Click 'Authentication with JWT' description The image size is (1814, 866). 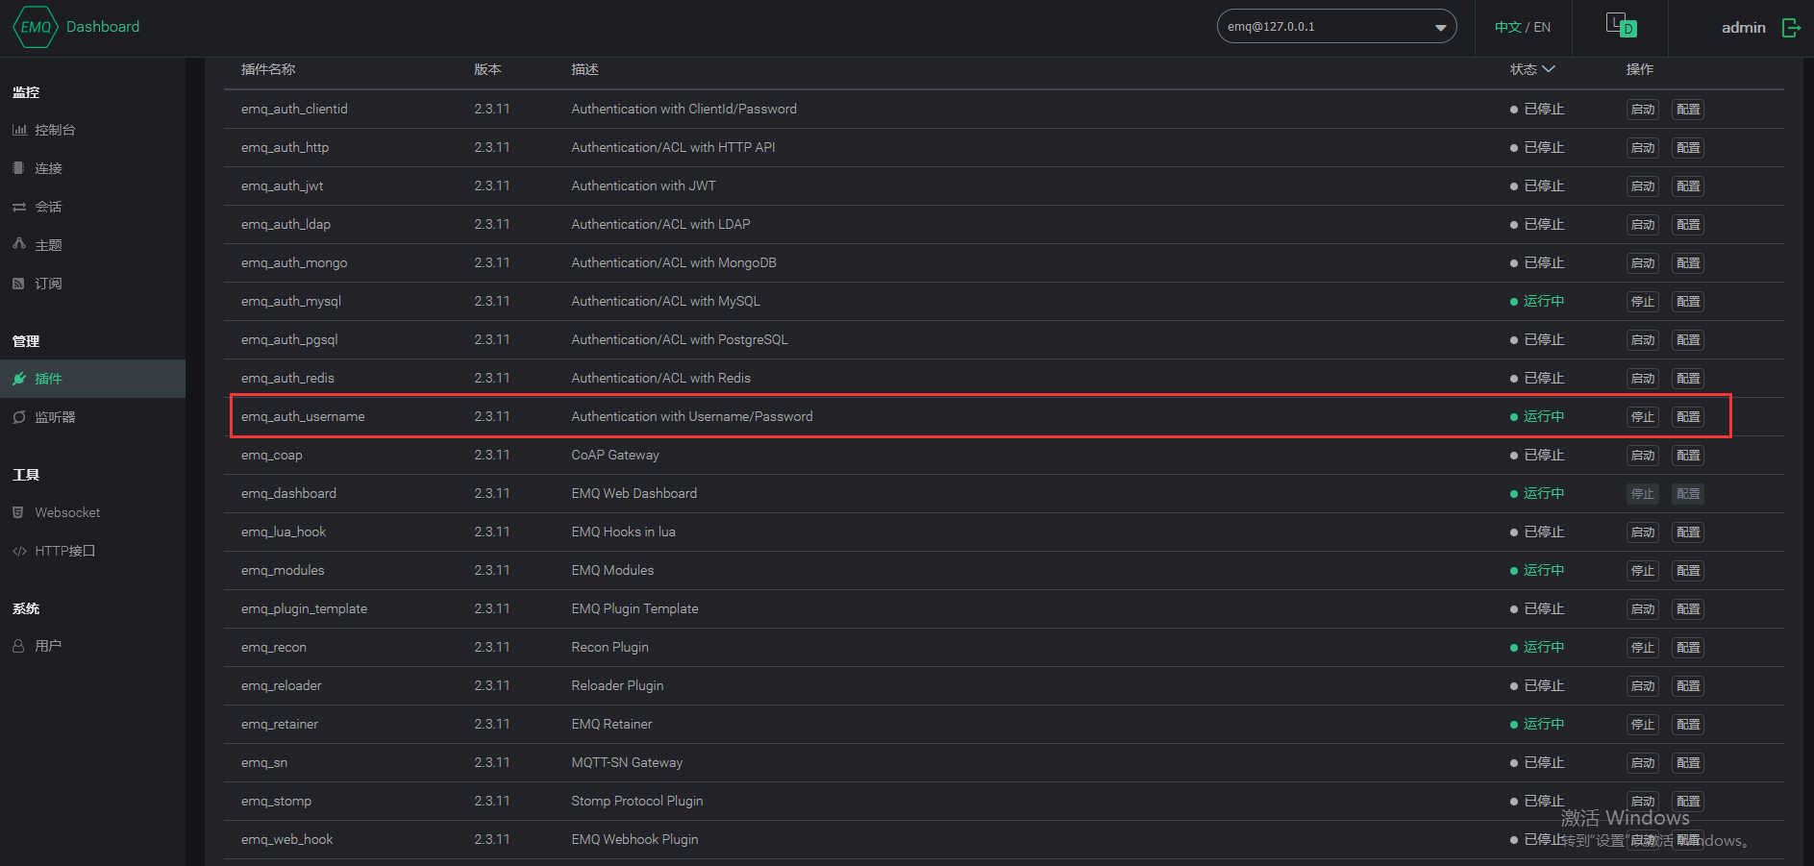point(643,186)
